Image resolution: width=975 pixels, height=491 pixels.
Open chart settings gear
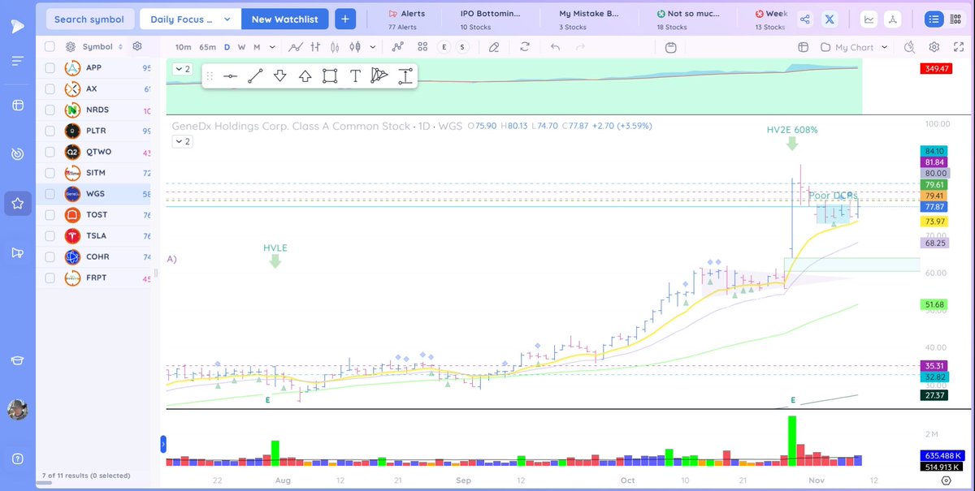pos(934,47)
